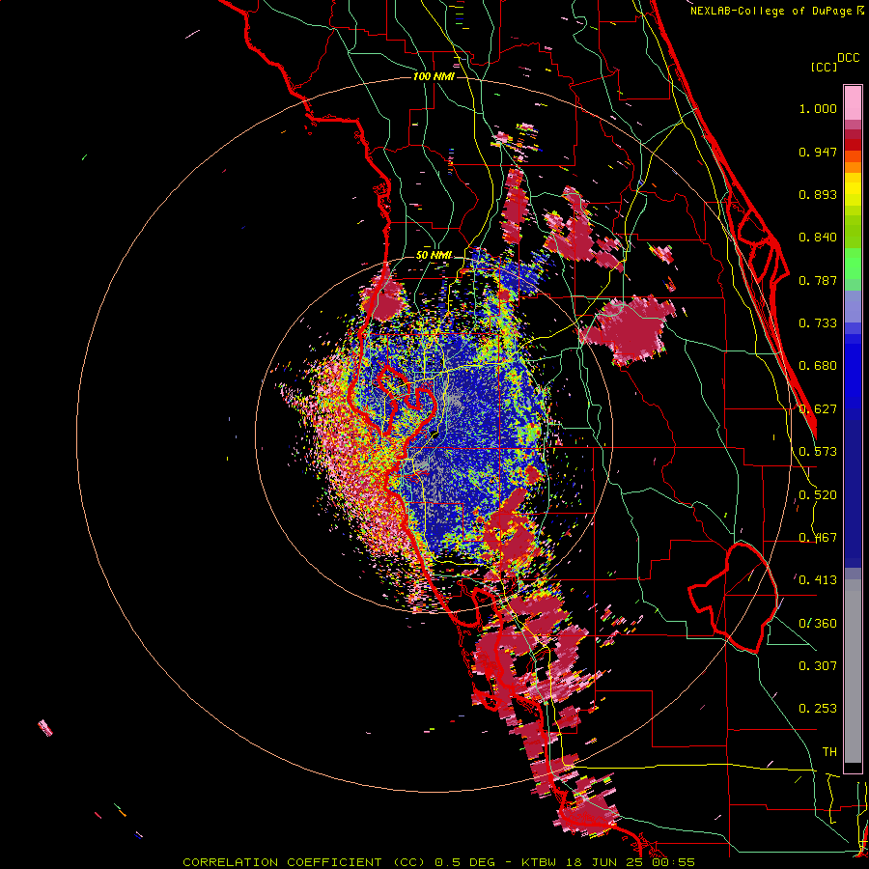The width and height of the screenshot is (869, 869).
Task: Select the 0.360 legend value
Action: [818, 624]
